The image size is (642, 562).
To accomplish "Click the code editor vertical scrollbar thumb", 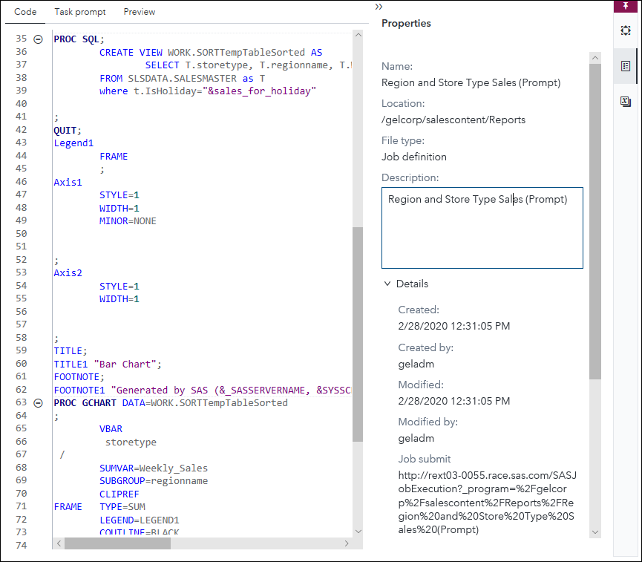I will click(358, 334).
